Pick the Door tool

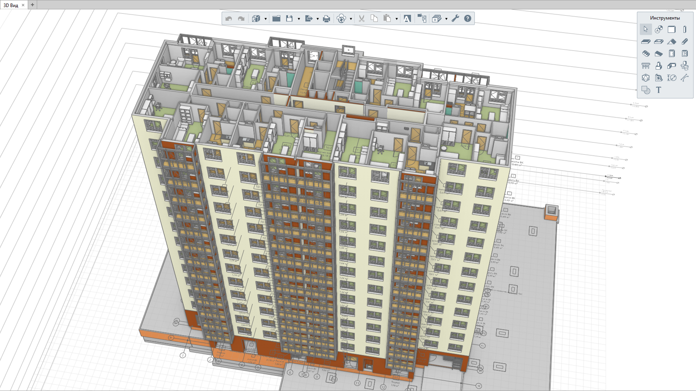coord(672,54)
